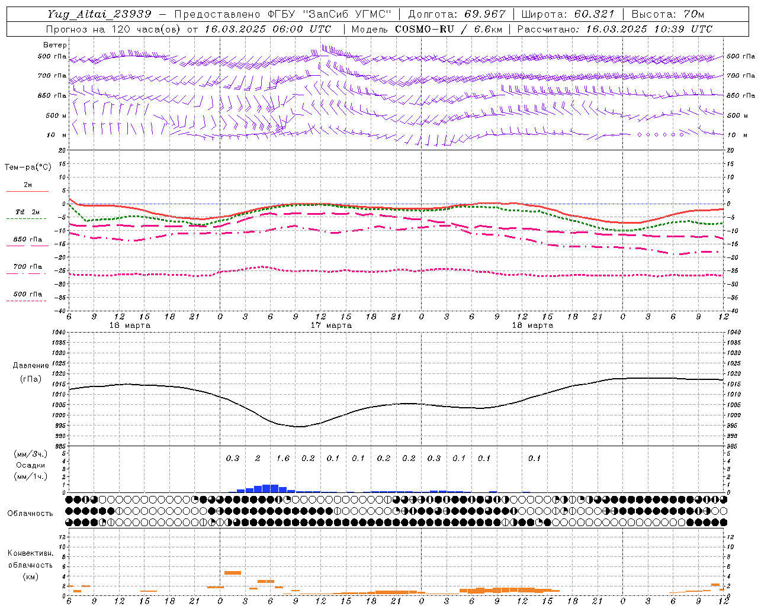758x606 pixels.
Task: Click the computed time Рассчитано: 16.03.2025 10:39 UTC
Action: tap(615, 29)
